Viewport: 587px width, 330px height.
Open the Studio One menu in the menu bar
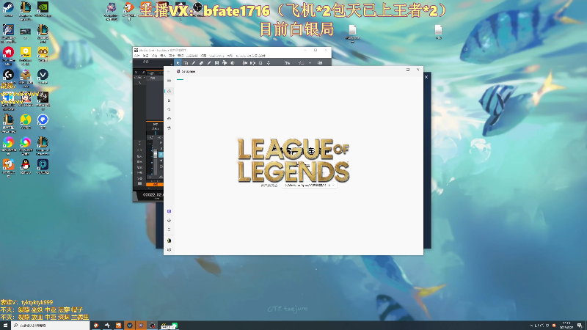coord(216,56)
